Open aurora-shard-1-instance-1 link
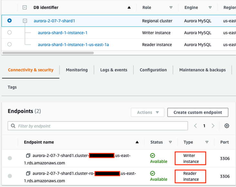 (63, 33)
